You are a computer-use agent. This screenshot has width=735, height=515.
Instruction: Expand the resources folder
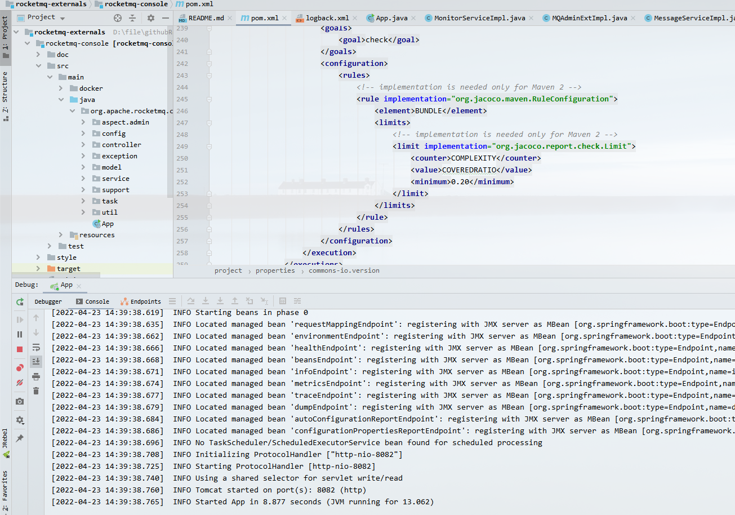click(x=61, y=235)
